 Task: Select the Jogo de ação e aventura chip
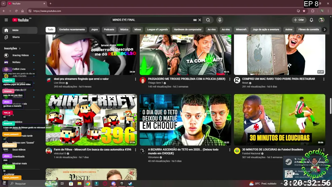coord(266,30)
